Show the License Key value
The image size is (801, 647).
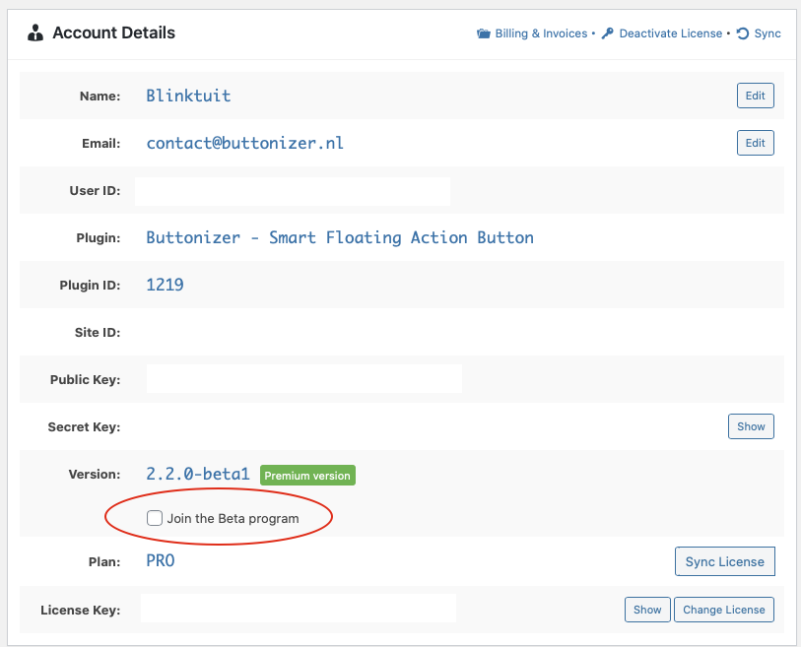(x=647, y=610)
